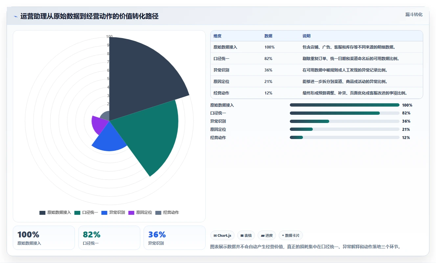This screenshot has width=436, height=263.
Task: Click the 异常识别 progress bar
Action: [x=345, y=121]
